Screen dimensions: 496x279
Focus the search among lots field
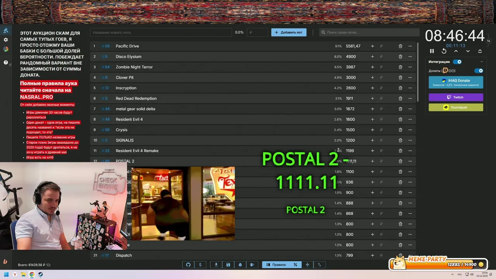369,33
